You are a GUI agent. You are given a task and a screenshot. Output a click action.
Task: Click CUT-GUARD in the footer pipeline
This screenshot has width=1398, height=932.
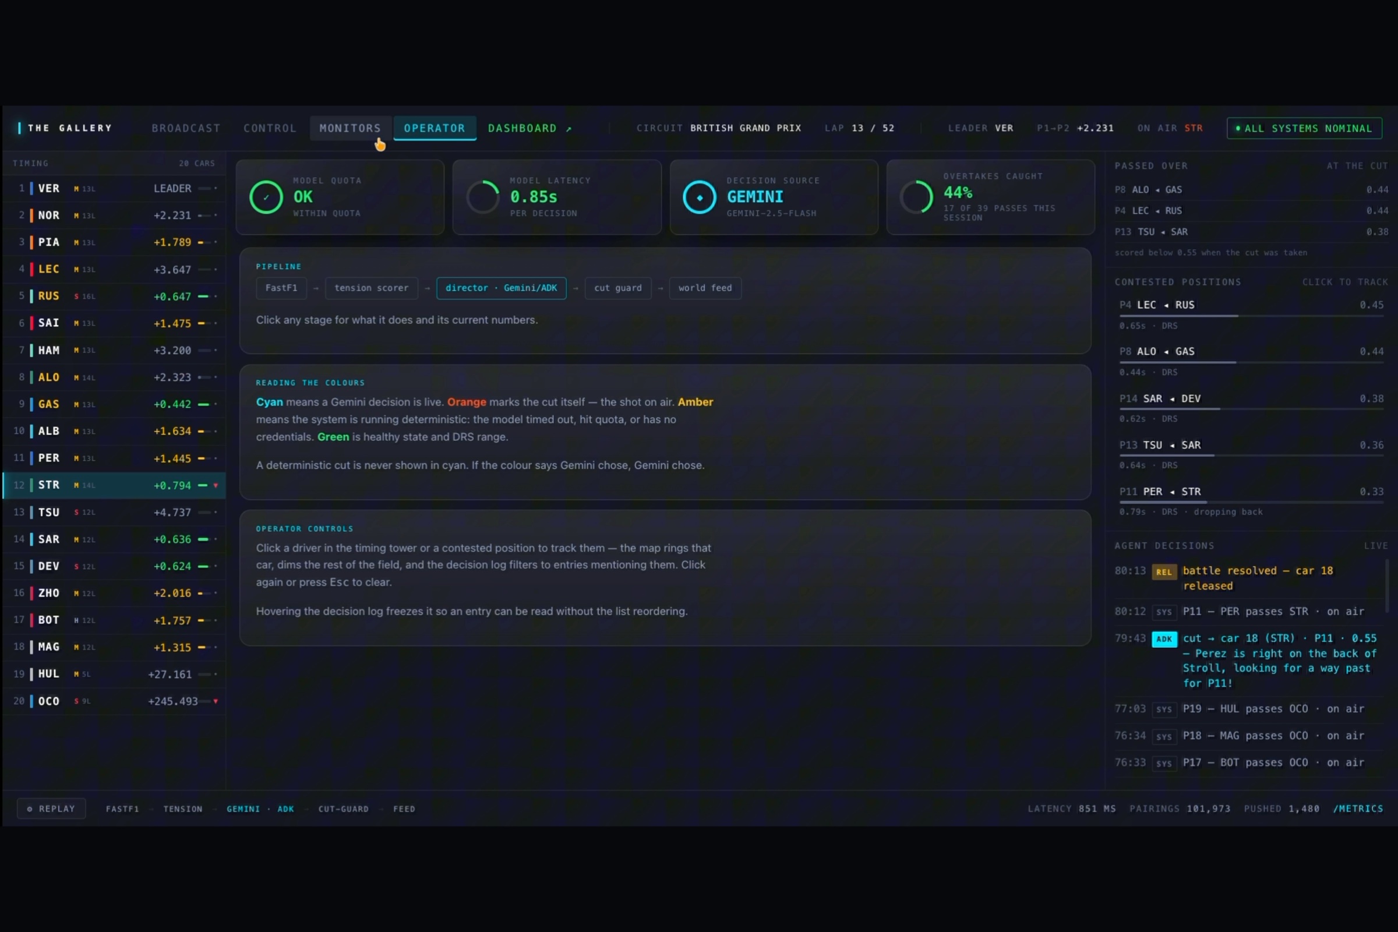point(344,809)
